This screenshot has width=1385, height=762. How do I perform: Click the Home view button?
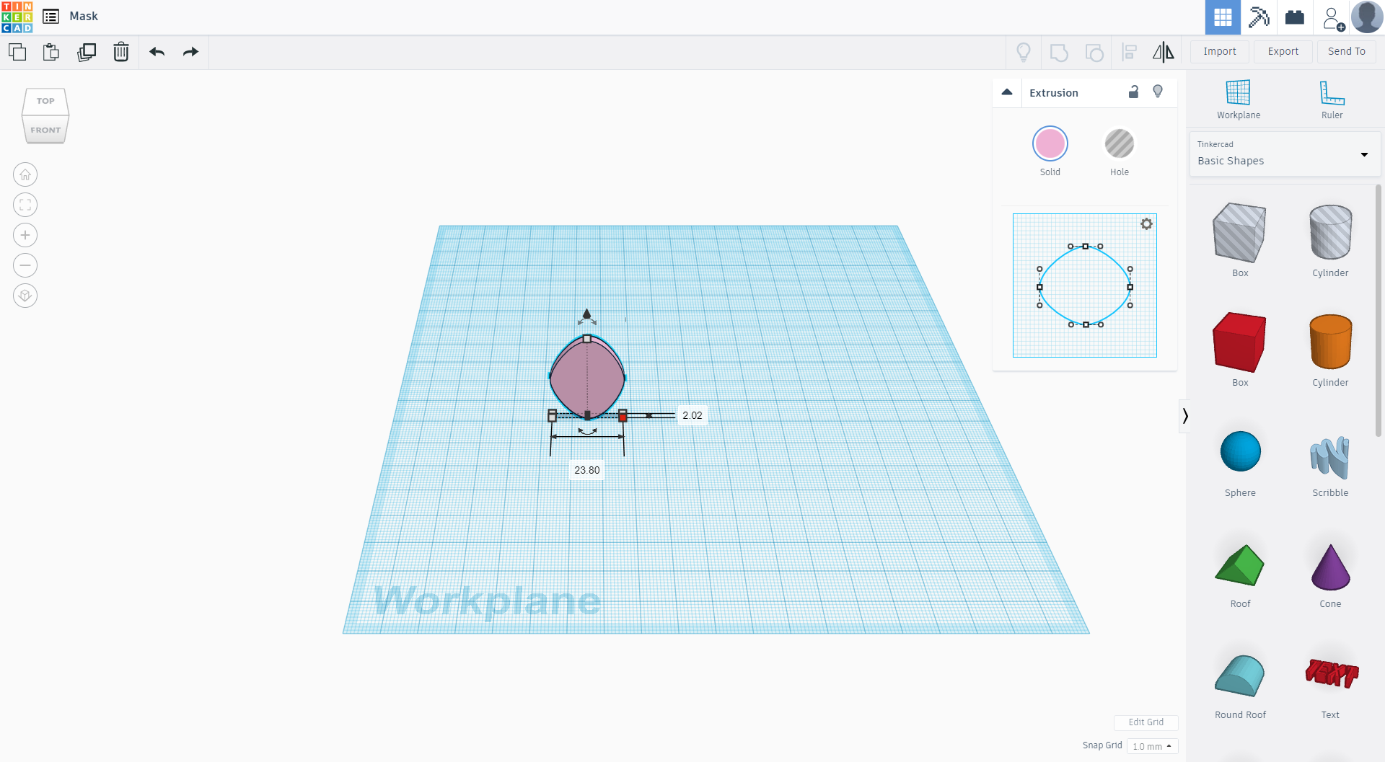[25, 174]
